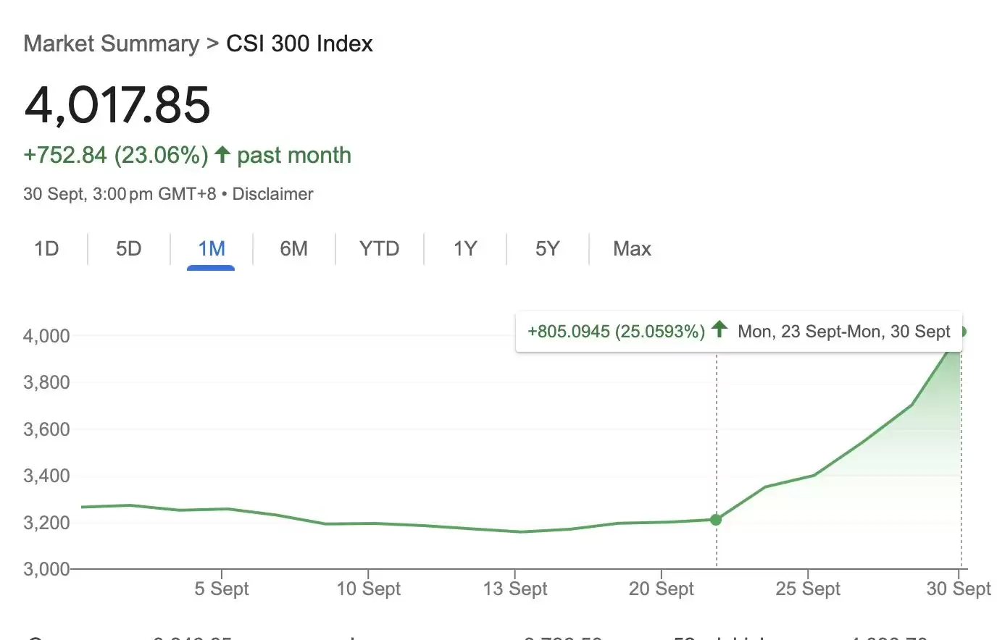Click the up arrow inside the chart tooltip

719,330
